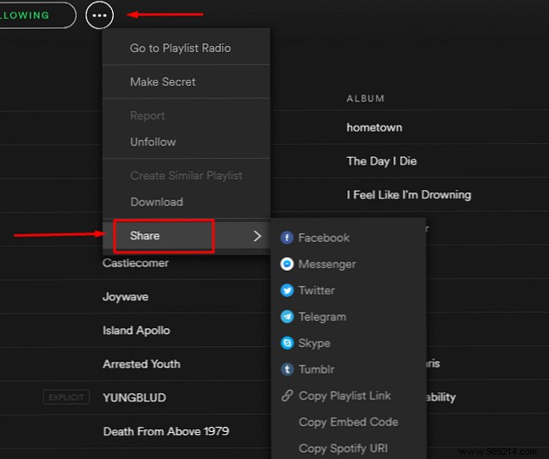Share playlist via Facebook label

click(324, 238)
